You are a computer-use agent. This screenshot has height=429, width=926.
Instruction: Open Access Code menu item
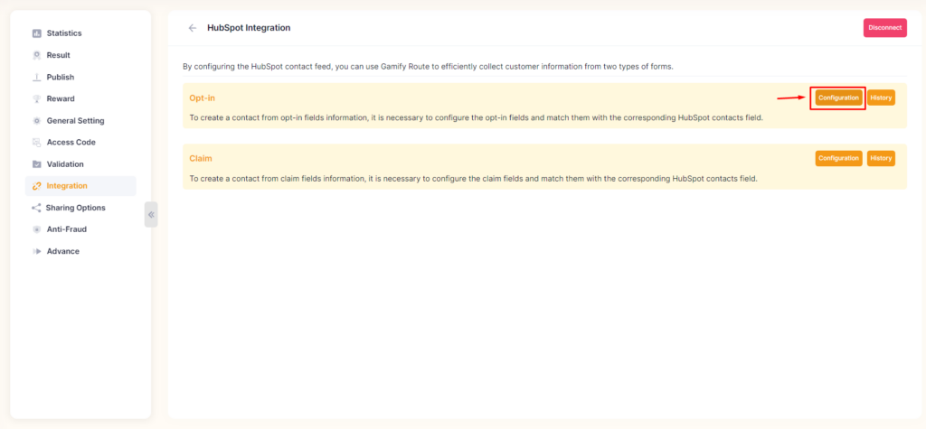[80, 143]
